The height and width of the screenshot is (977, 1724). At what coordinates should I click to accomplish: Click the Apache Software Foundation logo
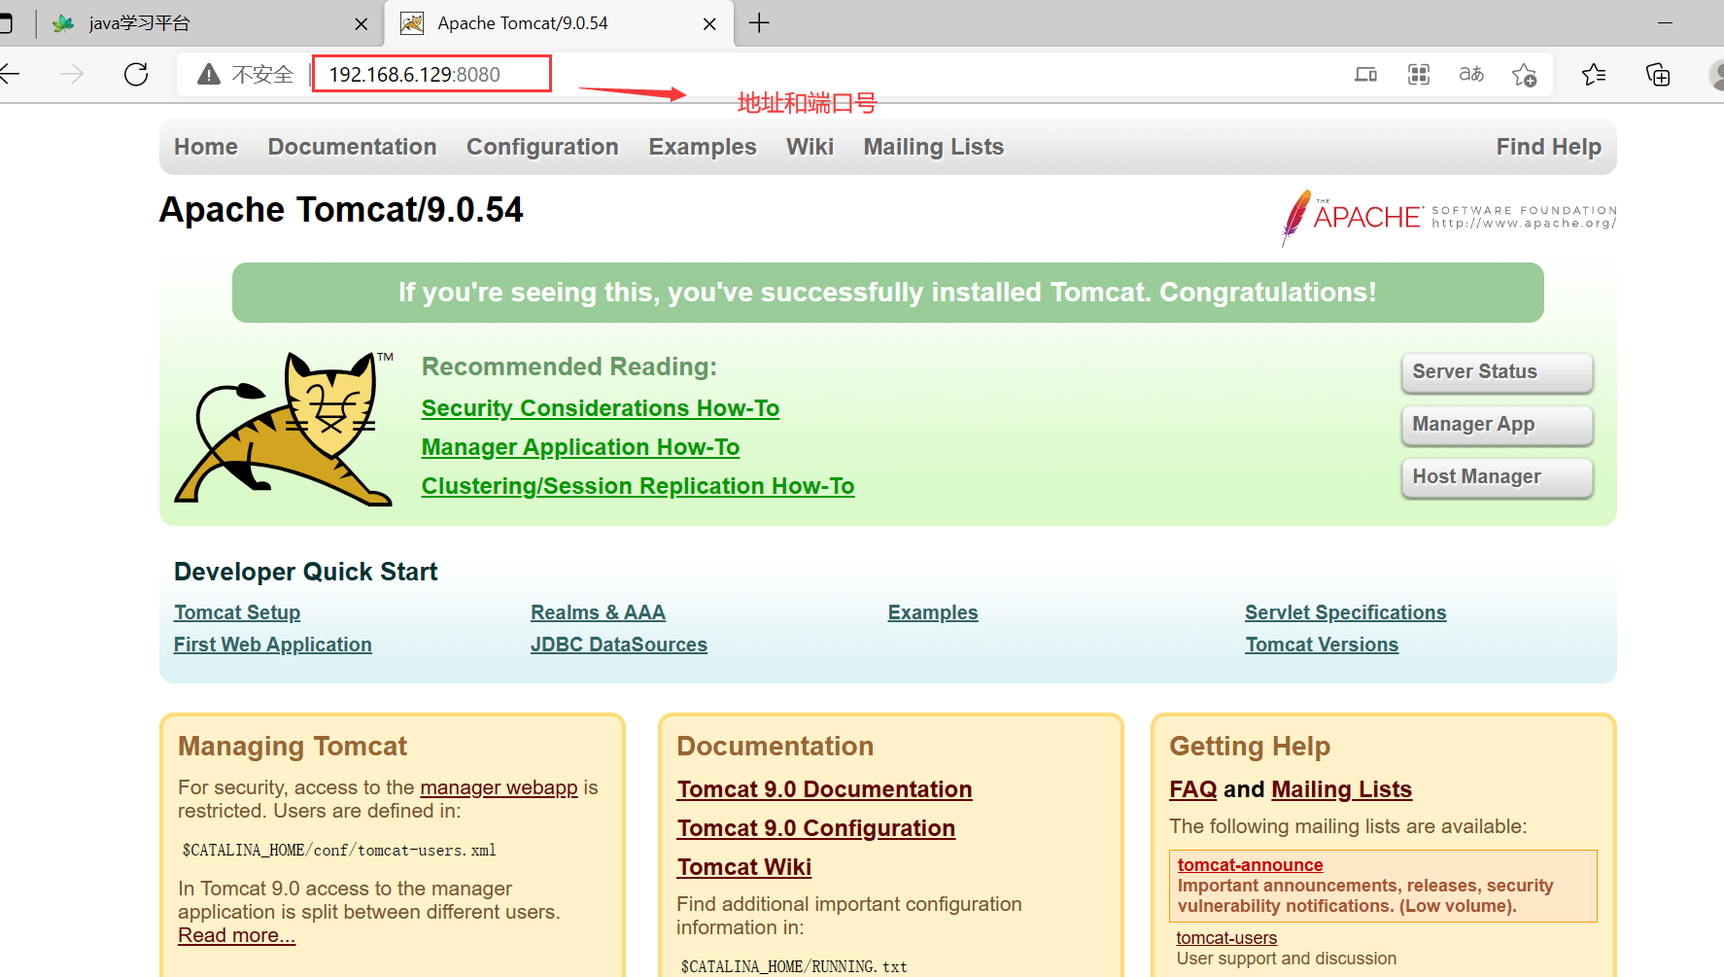1448,217
